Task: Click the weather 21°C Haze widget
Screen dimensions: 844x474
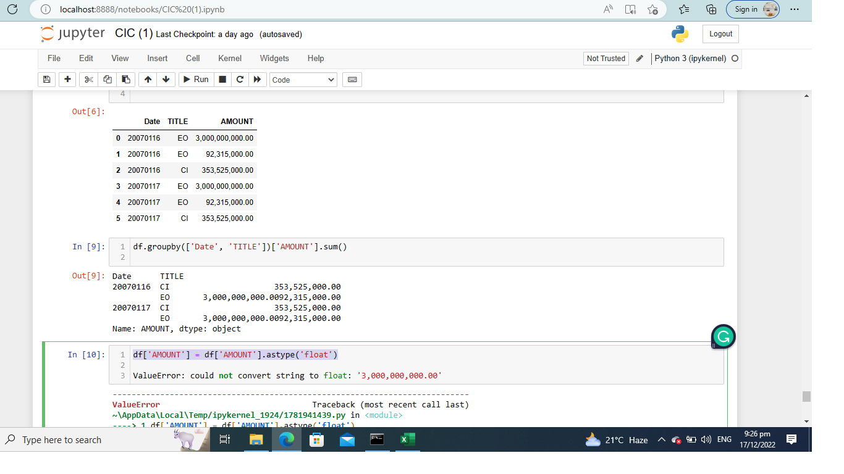Action: pos(617,440)
